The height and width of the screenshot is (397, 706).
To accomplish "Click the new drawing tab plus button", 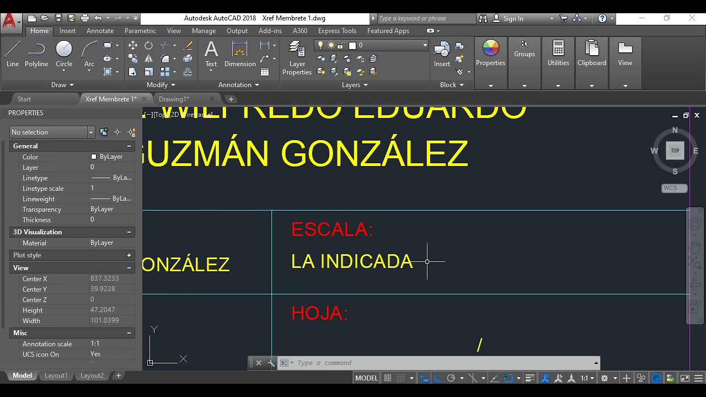I will click(x=231, y=99).
